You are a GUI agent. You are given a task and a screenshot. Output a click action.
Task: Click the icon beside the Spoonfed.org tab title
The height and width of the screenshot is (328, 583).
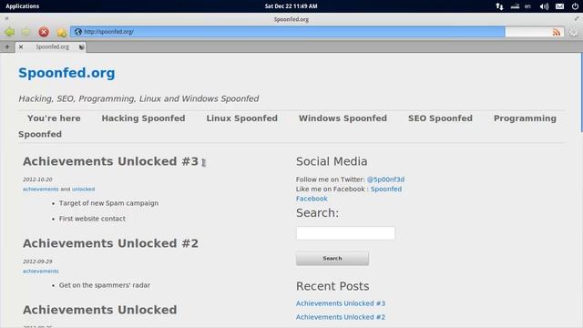point(81,46)
